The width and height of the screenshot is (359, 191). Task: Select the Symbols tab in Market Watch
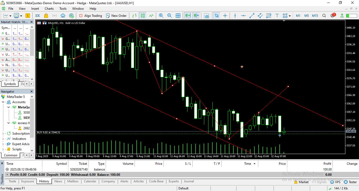click(x=10, y=84)
